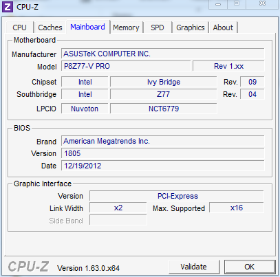Click the Link Width x2 value
Viewport: 280px width, 277px height.
(x=118, y=208)
